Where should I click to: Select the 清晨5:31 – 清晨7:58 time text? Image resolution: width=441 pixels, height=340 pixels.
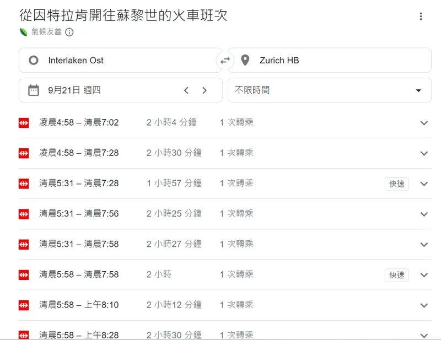click(79, 244)
